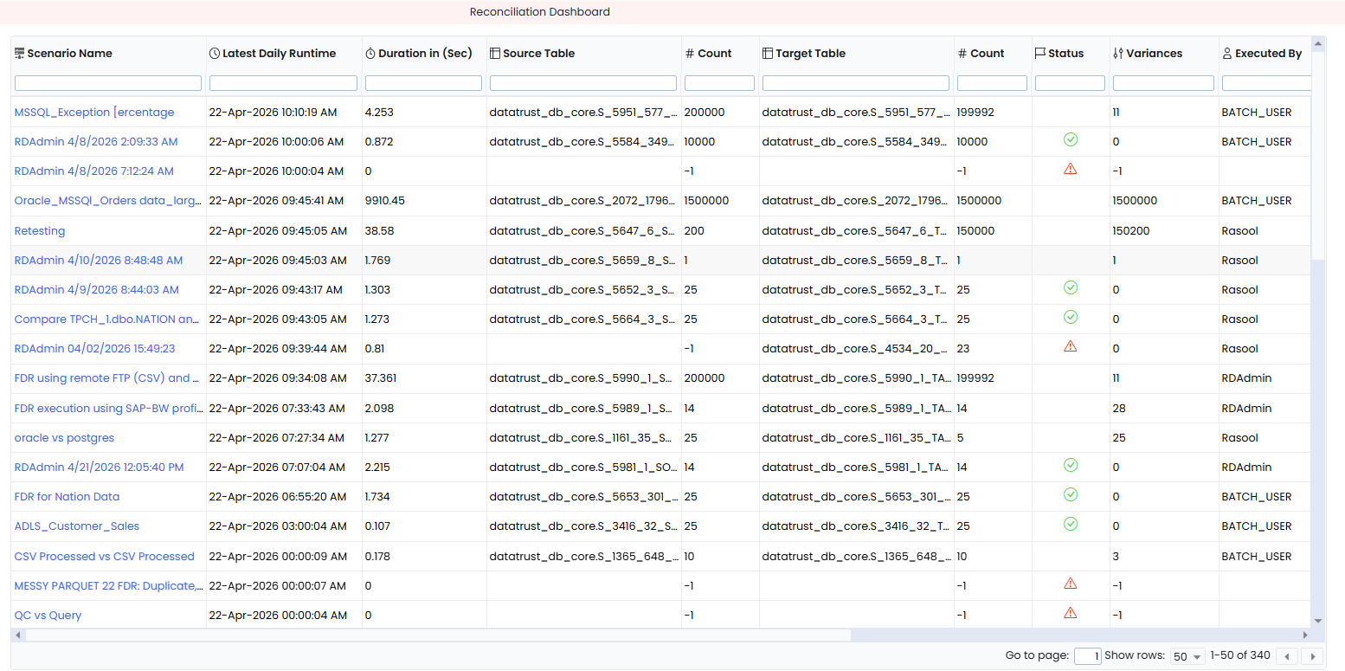Screen dimensions: 1345x671
Task: Click flag icon in Status column header
Action: coord(1040,54)
